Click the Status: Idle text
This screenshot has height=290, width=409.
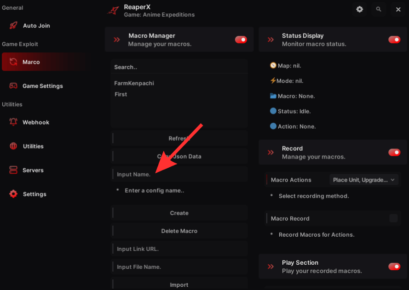point(294,111)
